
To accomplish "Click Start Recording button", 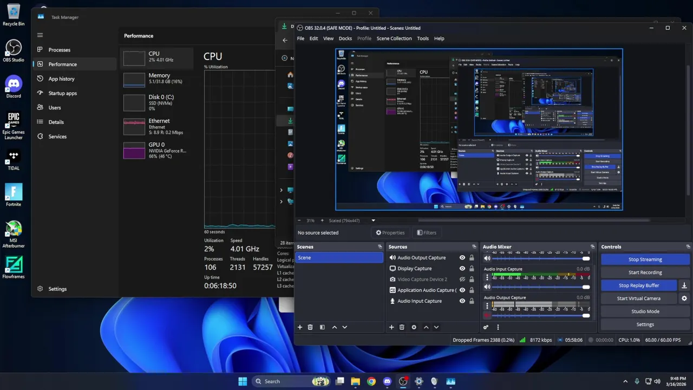I will pos(645,272).
